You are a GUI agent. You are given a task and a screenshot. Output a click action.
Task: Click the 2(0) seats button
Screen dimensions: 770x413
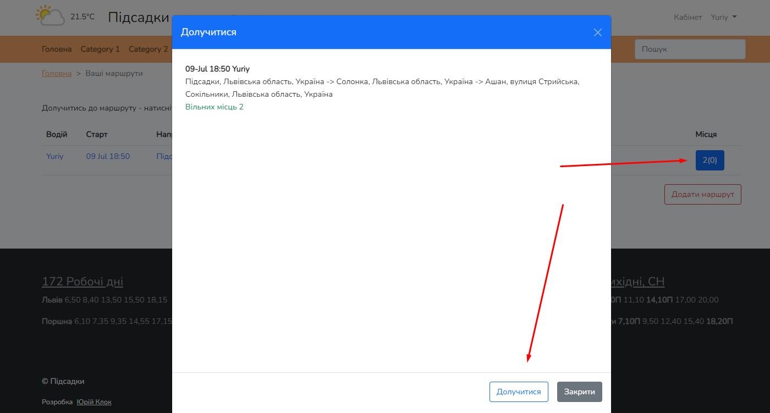[x=710, y=160]
